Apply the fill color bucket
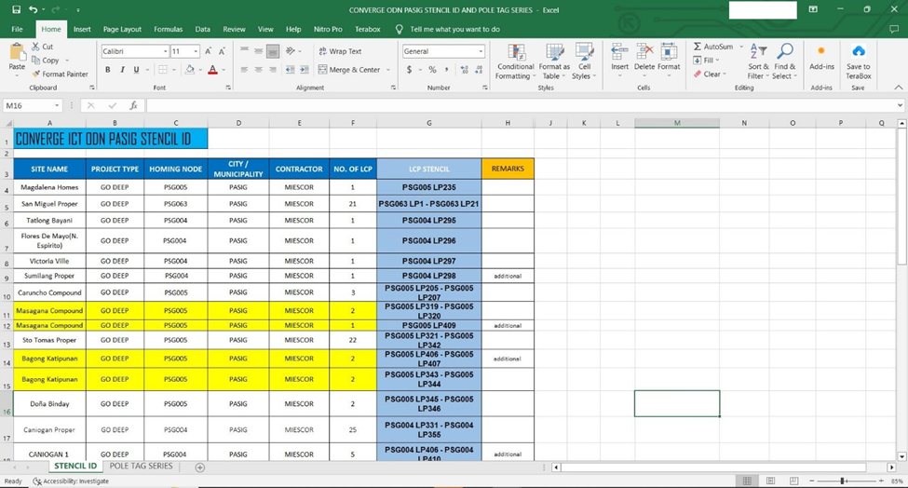This screenshot has width=908, height=488. 189,70
